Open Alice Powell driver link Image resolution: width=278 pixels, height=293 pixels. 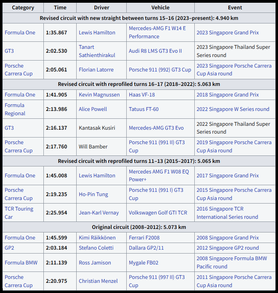tap(93, 109)
